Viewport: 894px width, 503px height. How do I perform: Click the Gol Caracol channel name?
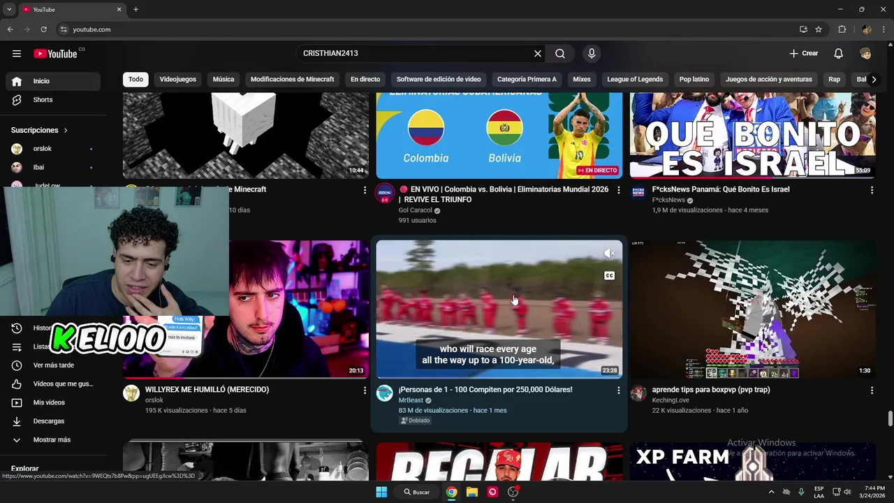(x=416, y=210)
